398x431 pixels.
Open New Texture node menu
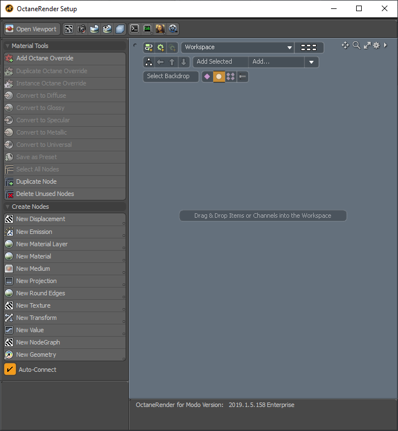click(x=65, y=305)
